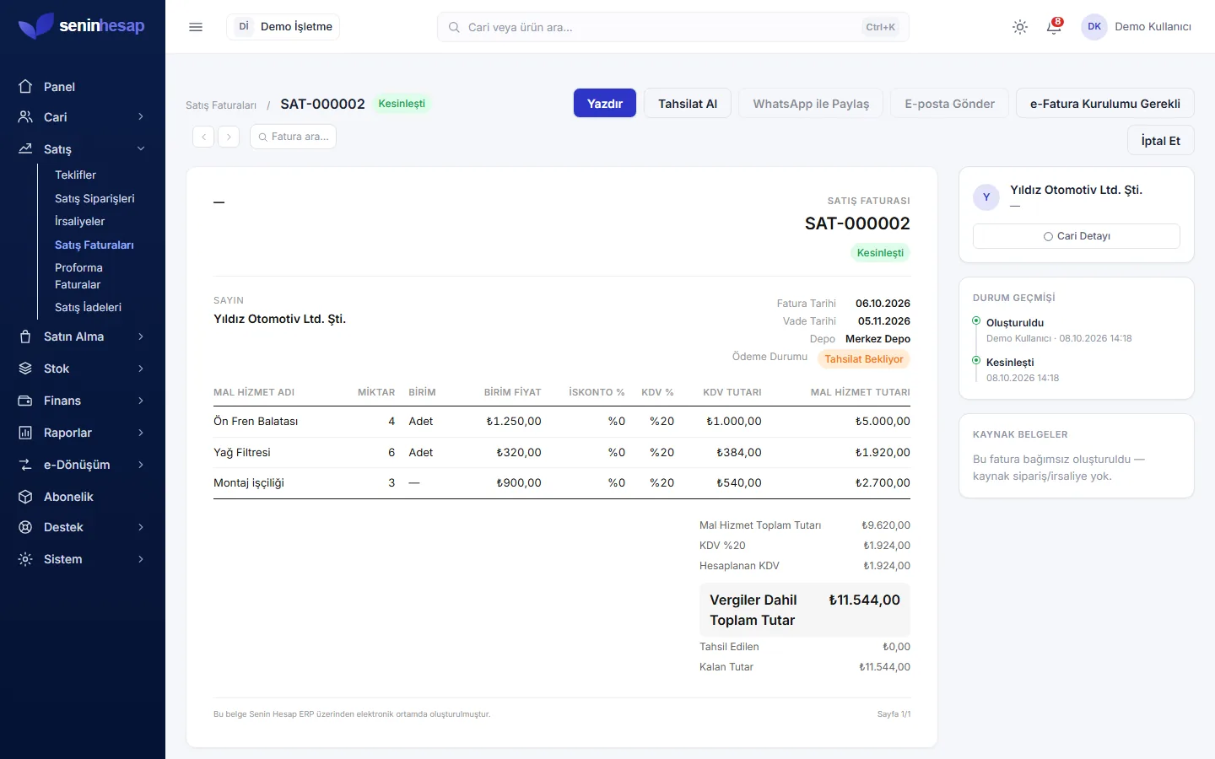Click the Destek lifebuoy icon
The width and height of the screenshot is (1215, 759).
(25, 527)
